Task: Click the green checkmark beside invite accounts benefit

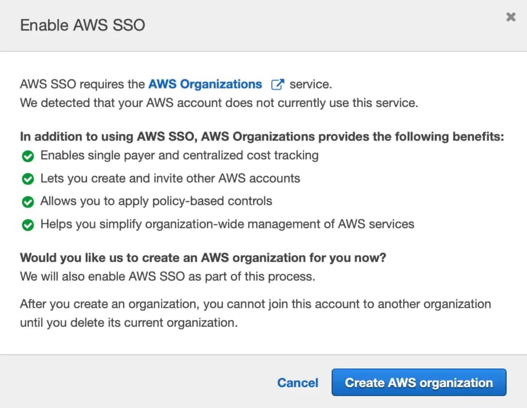Action: point(28,180)
